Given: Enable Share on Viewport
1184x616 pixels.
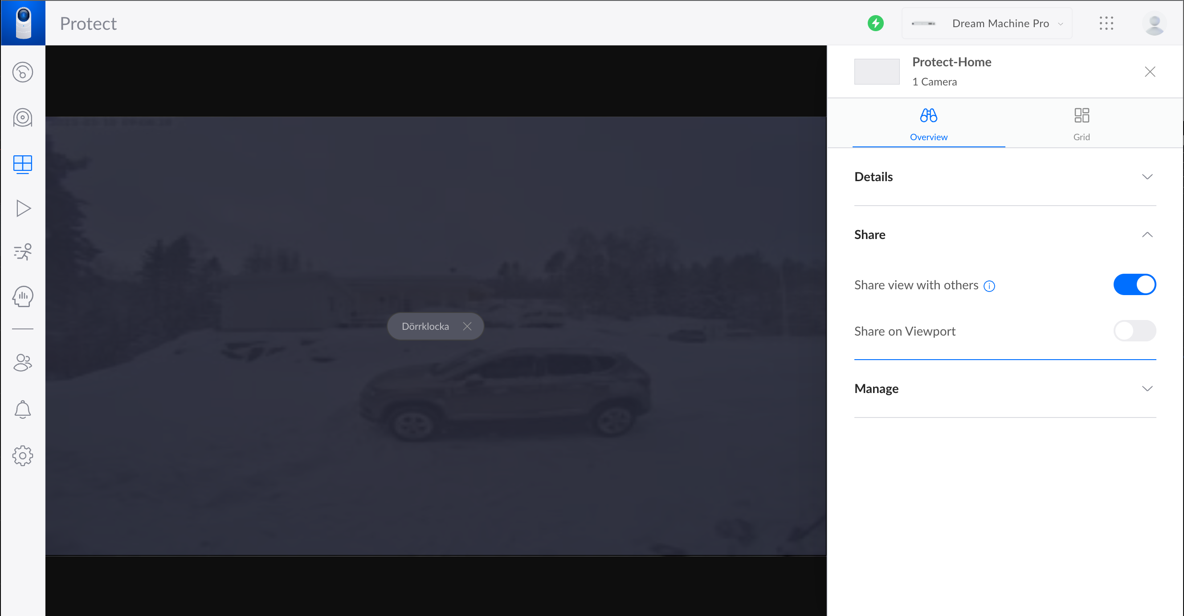Looking at the screenshot, I should point(1135,331).
